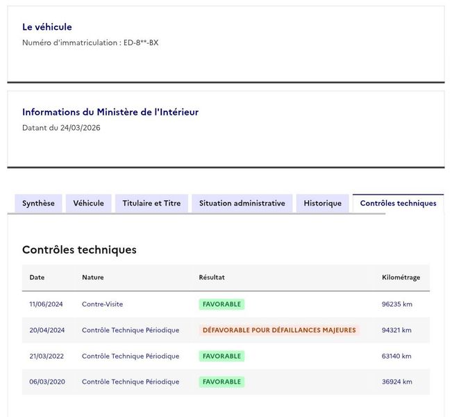Click the FAVORABLE badge for 21/03/2022
This screenshot has width=452, height=417.
(x=221, y=356)
